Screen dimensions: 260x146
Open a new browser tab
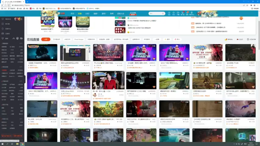point(27,2)
